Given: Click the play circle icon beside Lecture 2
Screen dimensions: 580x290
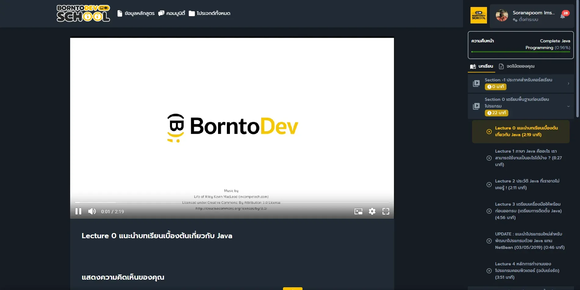Looking at the screenshot, I should [x=489, y=185].
